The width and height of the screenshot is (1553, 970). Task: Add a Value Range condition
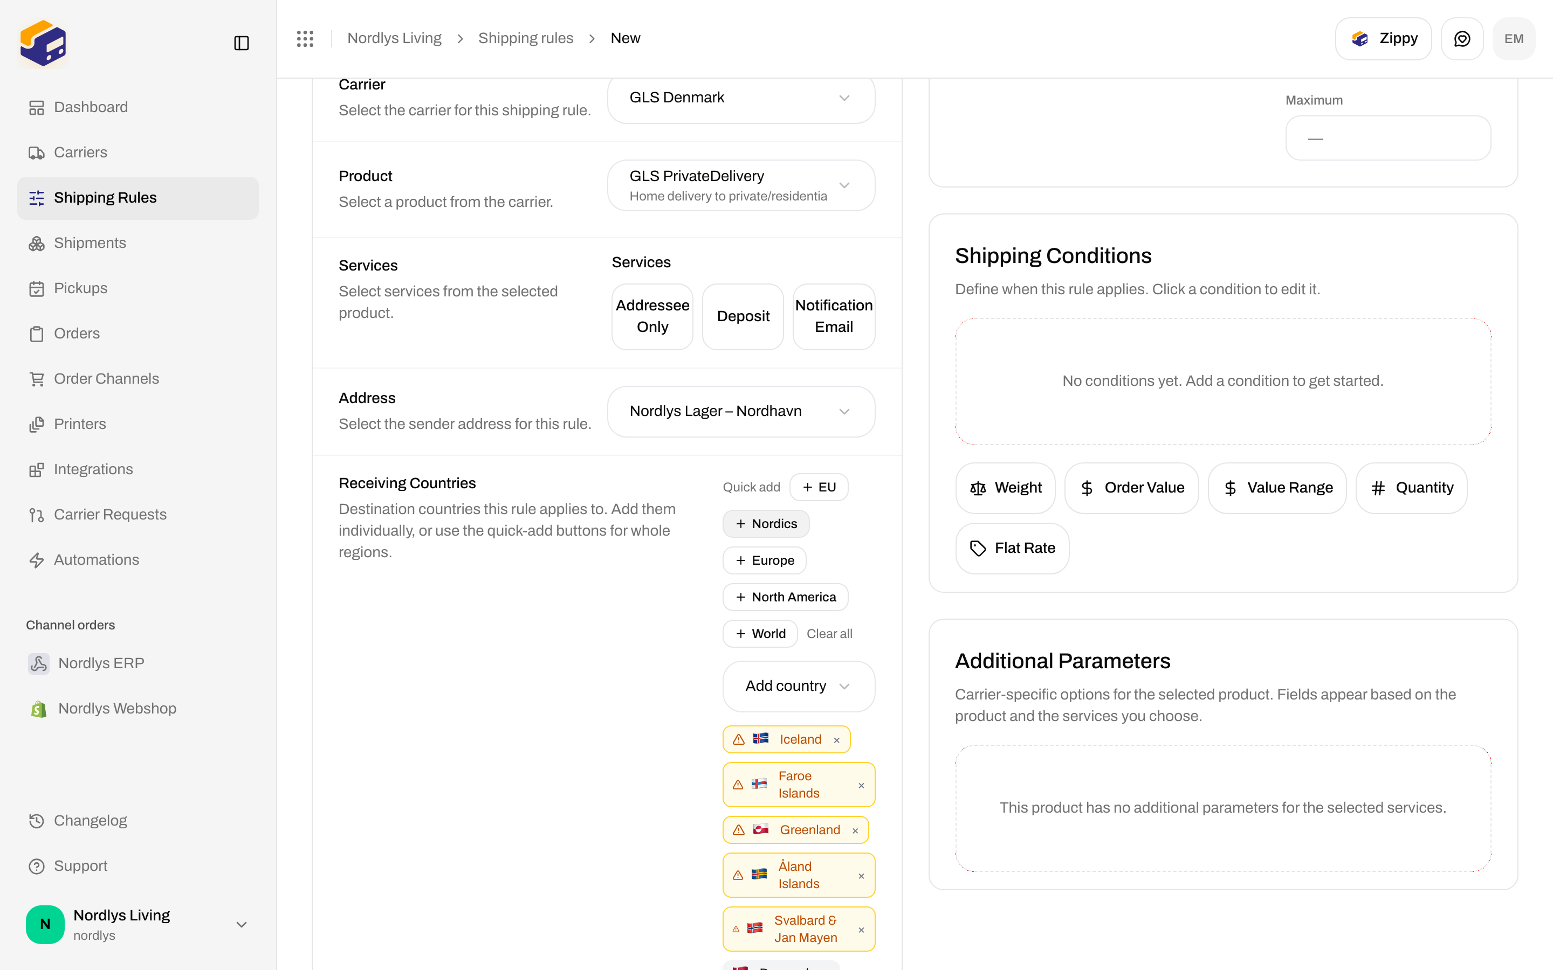pyautogui.click(x=1277, y=488)
